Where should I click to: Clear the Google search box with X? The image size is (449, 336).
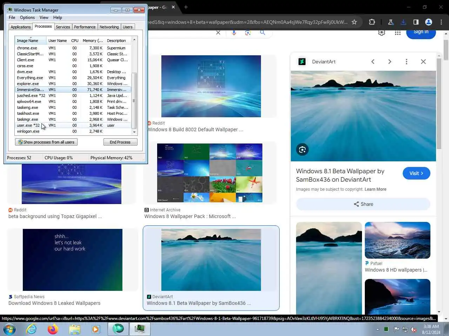pyautogui.click(x=218, y=33)
